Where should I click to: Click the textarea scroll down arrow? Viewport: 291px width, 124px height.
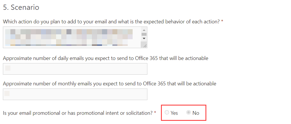[144, 38]
